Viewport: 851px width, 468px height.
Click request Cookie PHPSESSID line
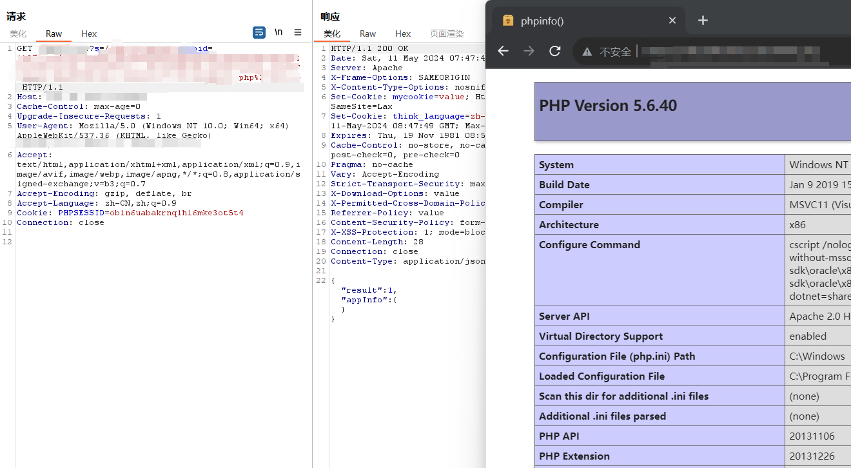tap(130, 213)
